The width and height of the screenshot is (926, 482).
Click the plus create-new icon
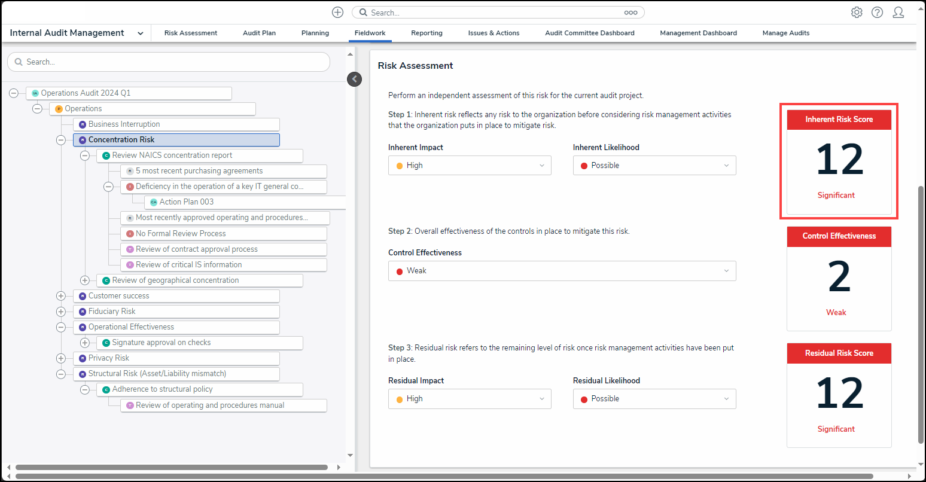click(337, 13)
